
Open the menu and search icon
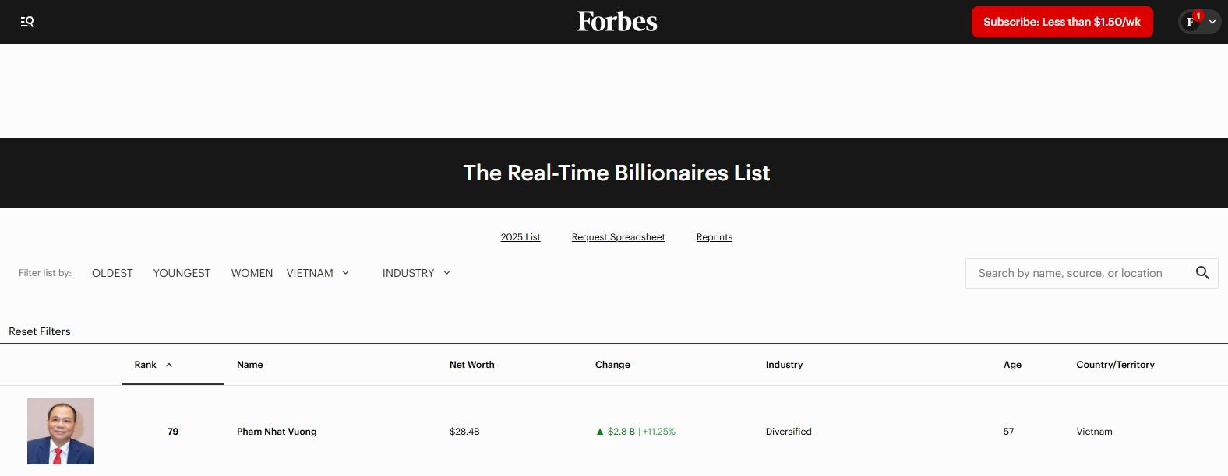point(27,22)
